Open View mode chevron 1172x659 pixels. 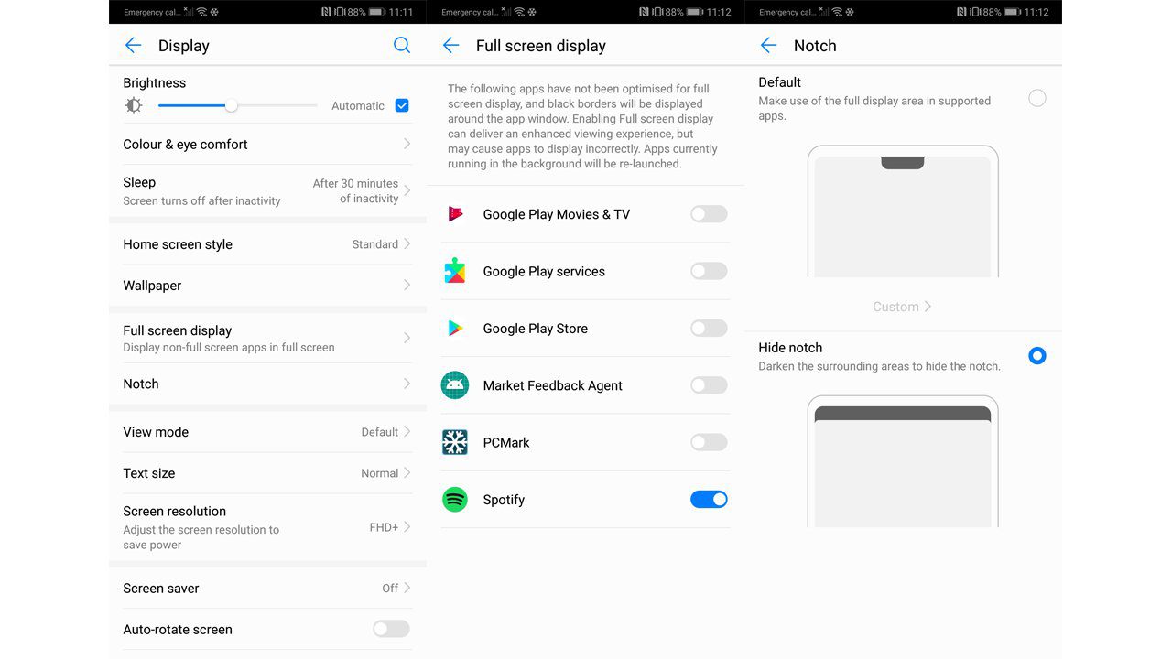[407, 431]
